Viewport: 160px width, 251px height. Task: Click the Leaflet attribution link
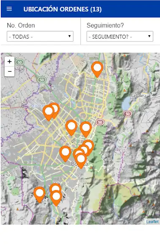click(x=152, y=222)
